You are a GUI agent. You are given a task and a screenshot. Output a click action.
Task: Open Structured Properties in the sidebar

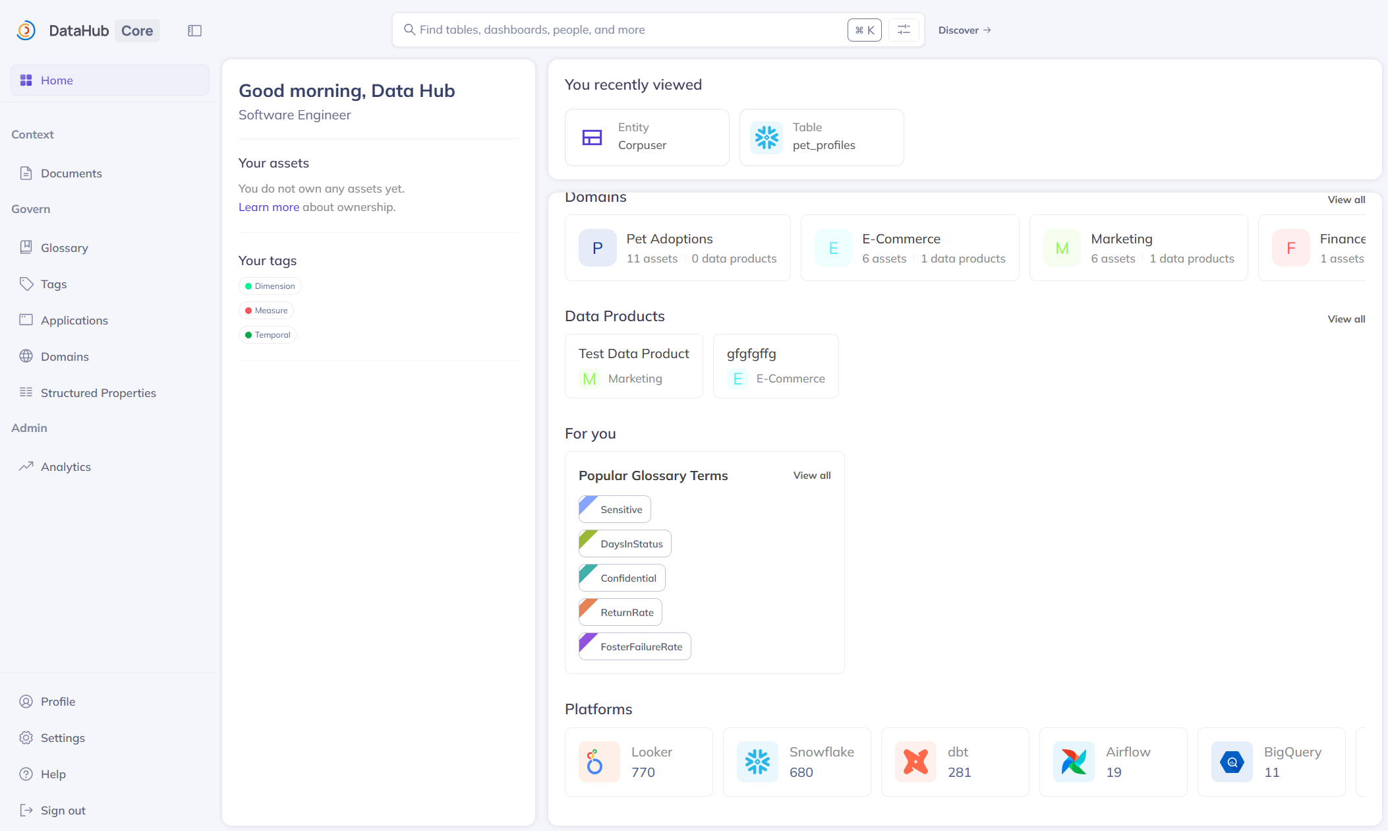tap(98, 393)
